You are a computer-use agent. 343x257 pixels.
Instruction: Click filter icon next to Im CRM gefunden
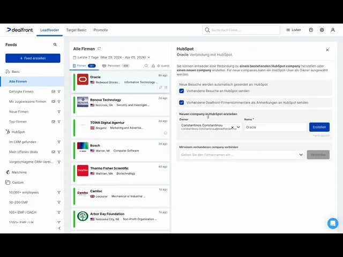[x=59, y=142]
